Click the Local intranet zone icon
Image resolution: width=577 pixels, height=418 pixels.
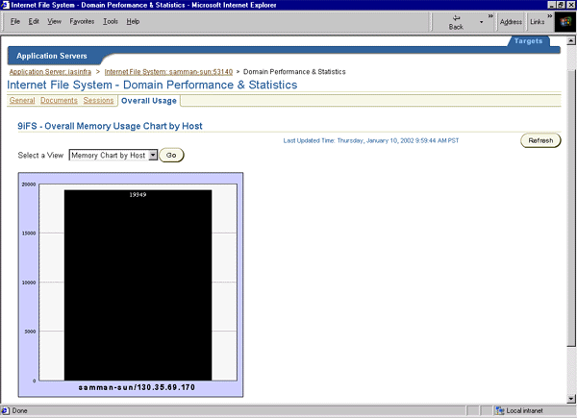click(500, 410)
